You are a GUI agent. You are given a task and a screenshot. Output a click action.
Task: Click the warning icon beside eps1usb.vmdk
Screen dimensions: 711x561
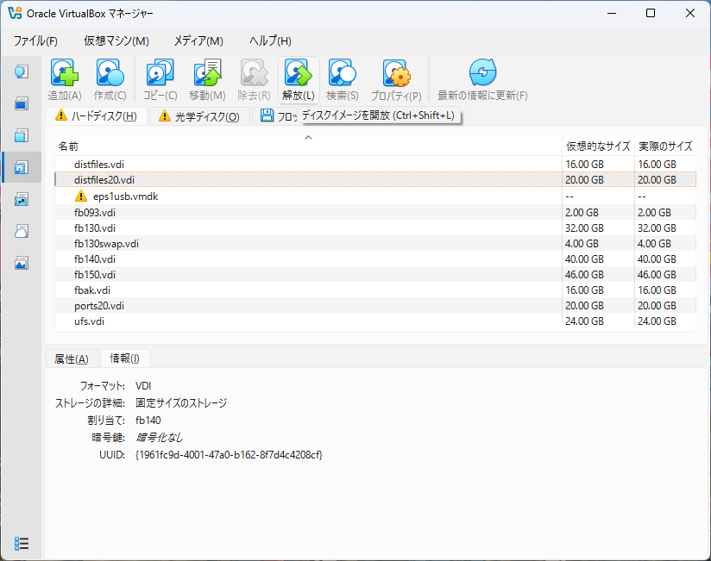tap(81, 196)
